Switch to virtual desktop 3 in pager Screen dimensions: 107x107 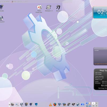pos(93,106)
